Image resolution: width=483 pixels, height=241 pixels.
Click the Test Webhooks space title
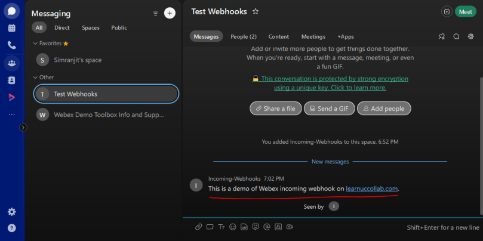(x=219, y=12)
